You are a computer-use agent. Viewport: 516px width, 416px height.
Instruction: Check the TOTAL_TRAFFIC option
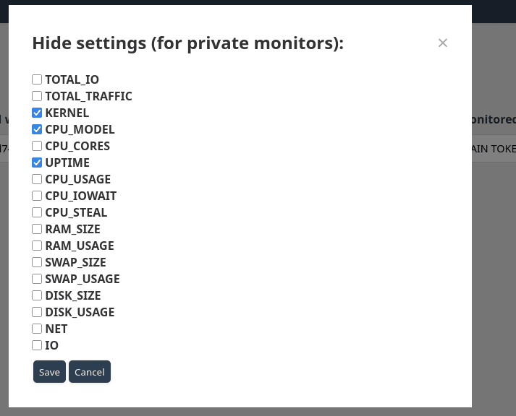37,96
